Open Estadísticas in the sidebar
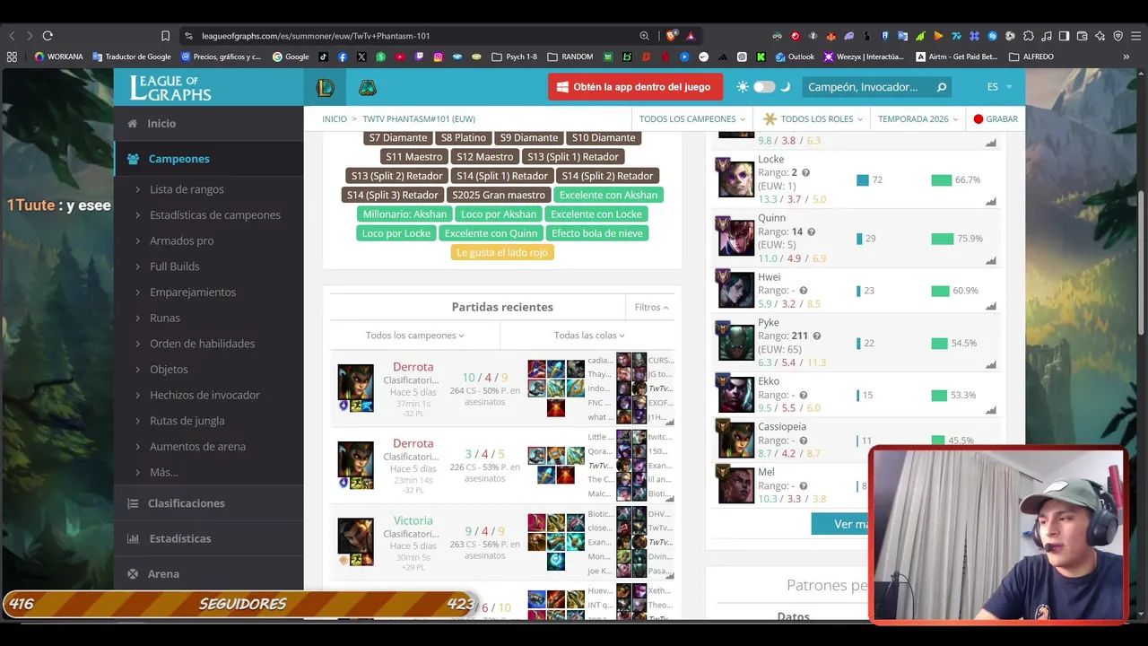 (x=209, y=538)
